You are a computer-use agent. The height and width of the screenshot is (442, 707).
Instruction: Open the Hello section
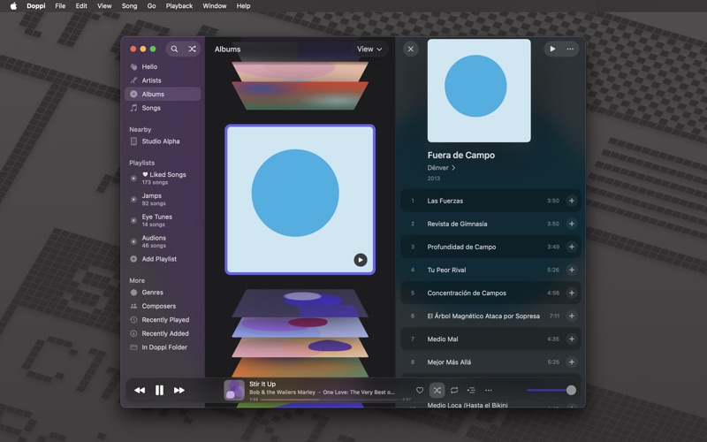[163, 67]
